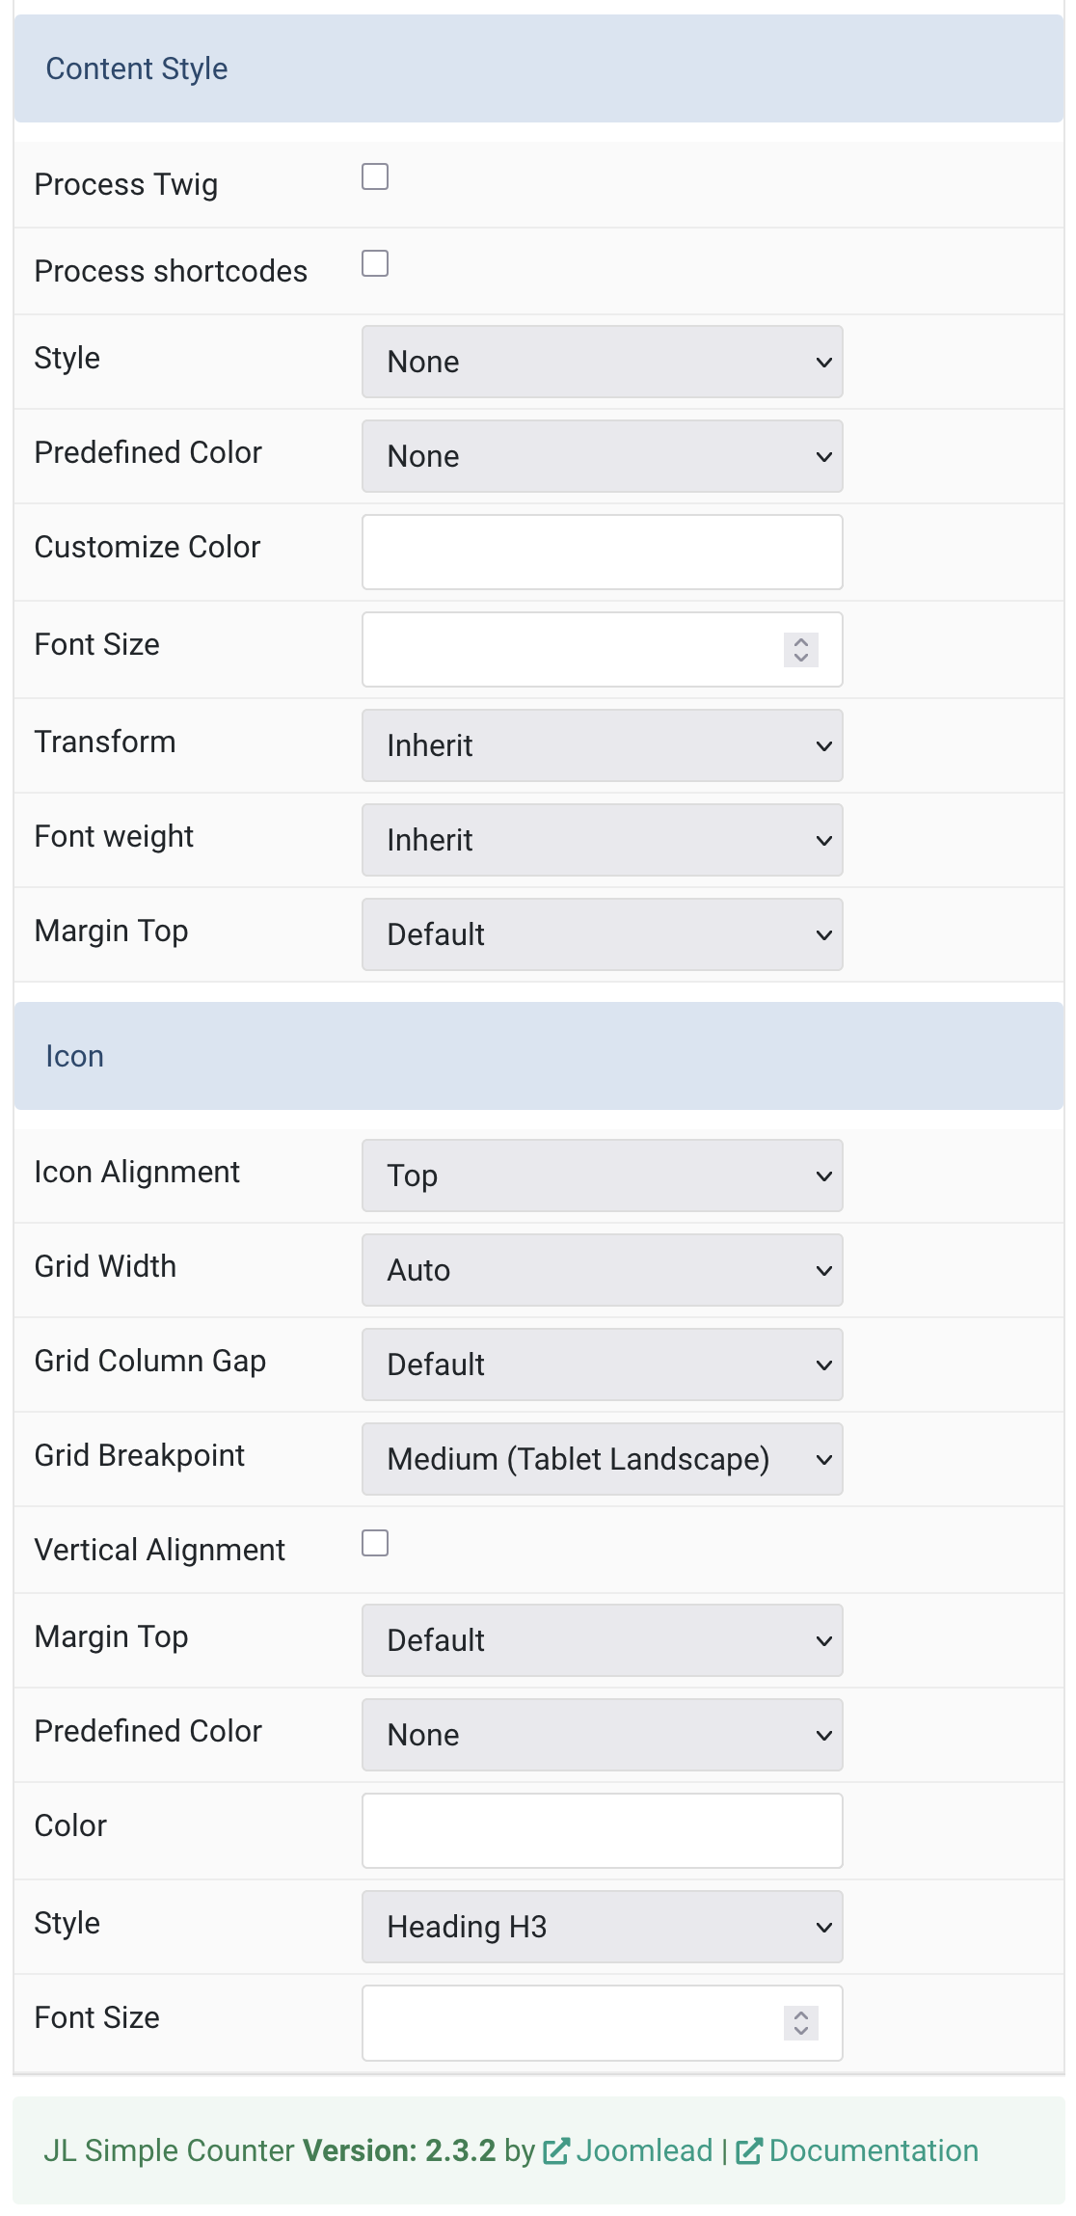Open the Grid Column Gap dropdown
This screenshot has width=1076, height=2216.
pyautogui.click(x=603, y=1365)
